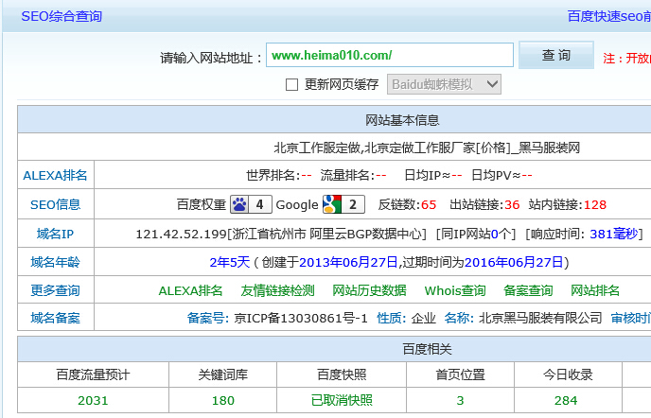
Task: Click the 站内链接 value 128
Action: (x=595, y=204)
